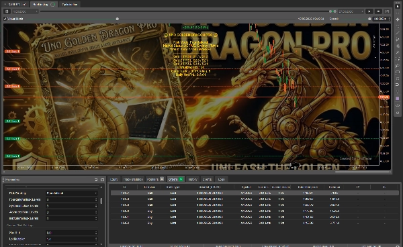Open the Events tab

(x=207, y=179)
